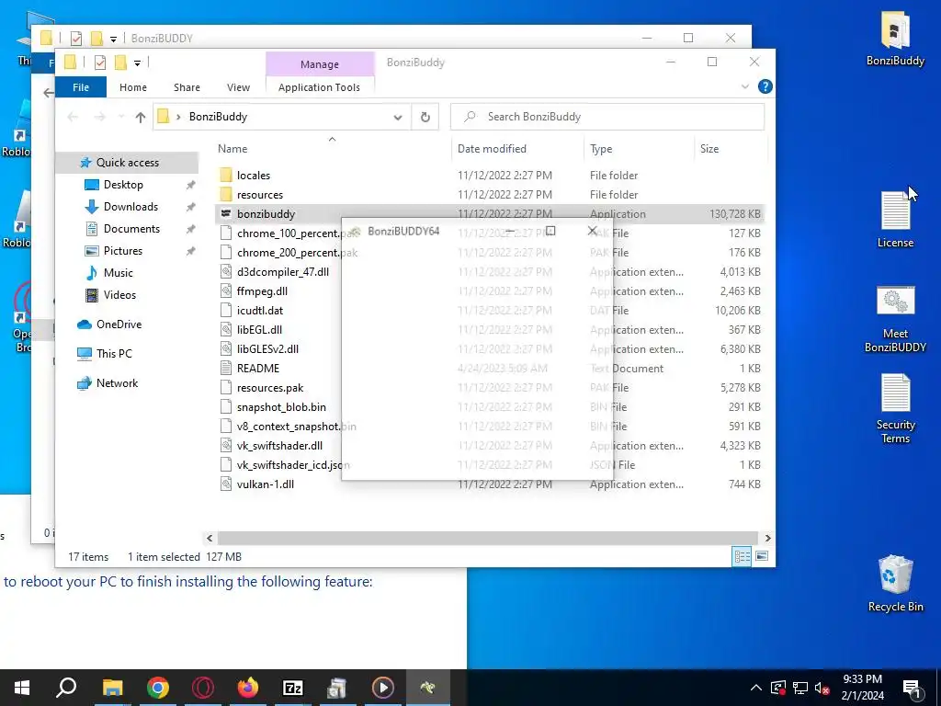Select snapshot_blob.bin file
This screenshot has height=706, width=941.
[281, 407]
